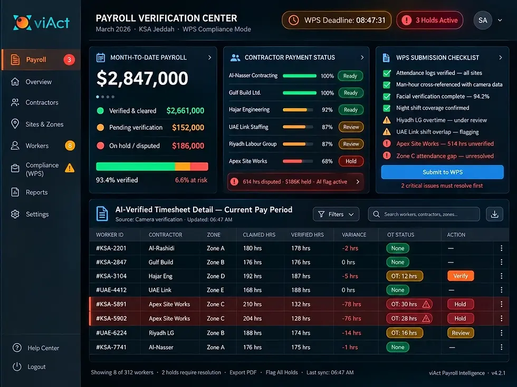The image size is (517, 387).
Task: Click the Flag All Holds link
Action: pyautogui.click(x=282, y=372)
